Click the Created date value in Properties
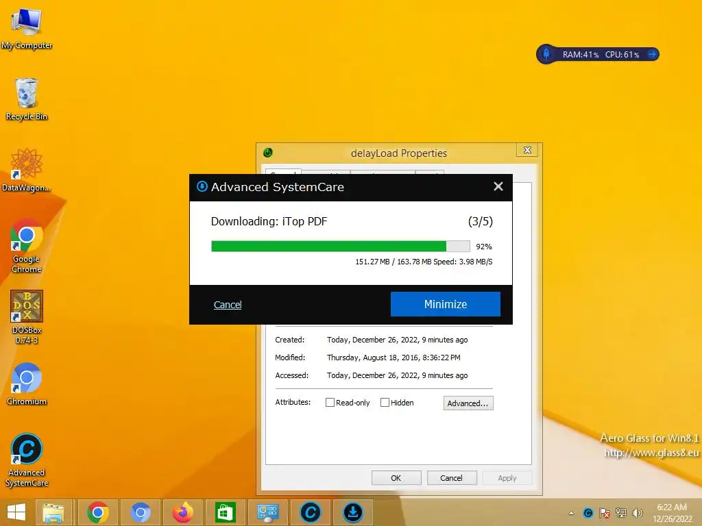 [397, 340]
